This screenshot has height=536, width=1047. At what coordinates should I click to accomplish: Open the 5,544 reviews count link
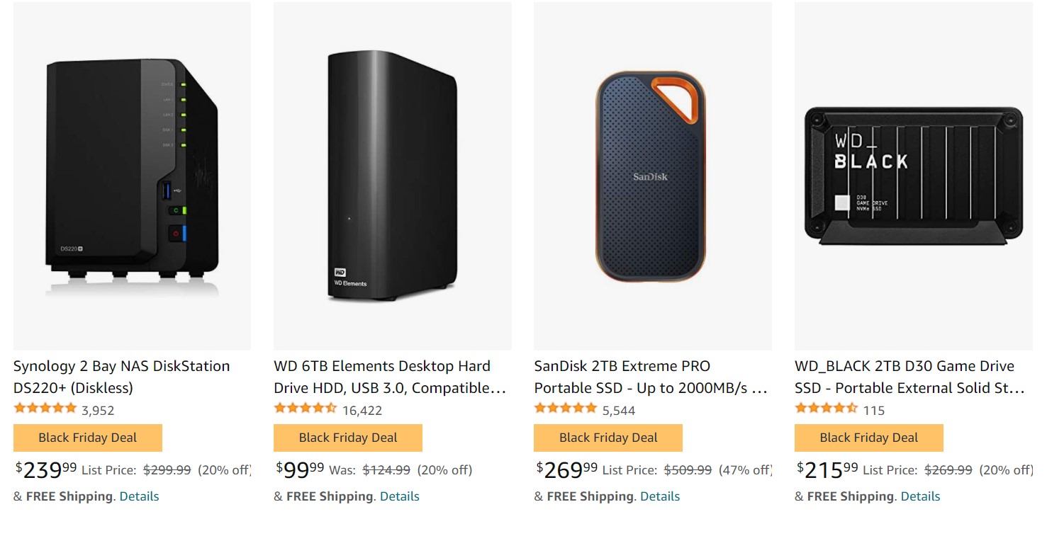[618, 411]
